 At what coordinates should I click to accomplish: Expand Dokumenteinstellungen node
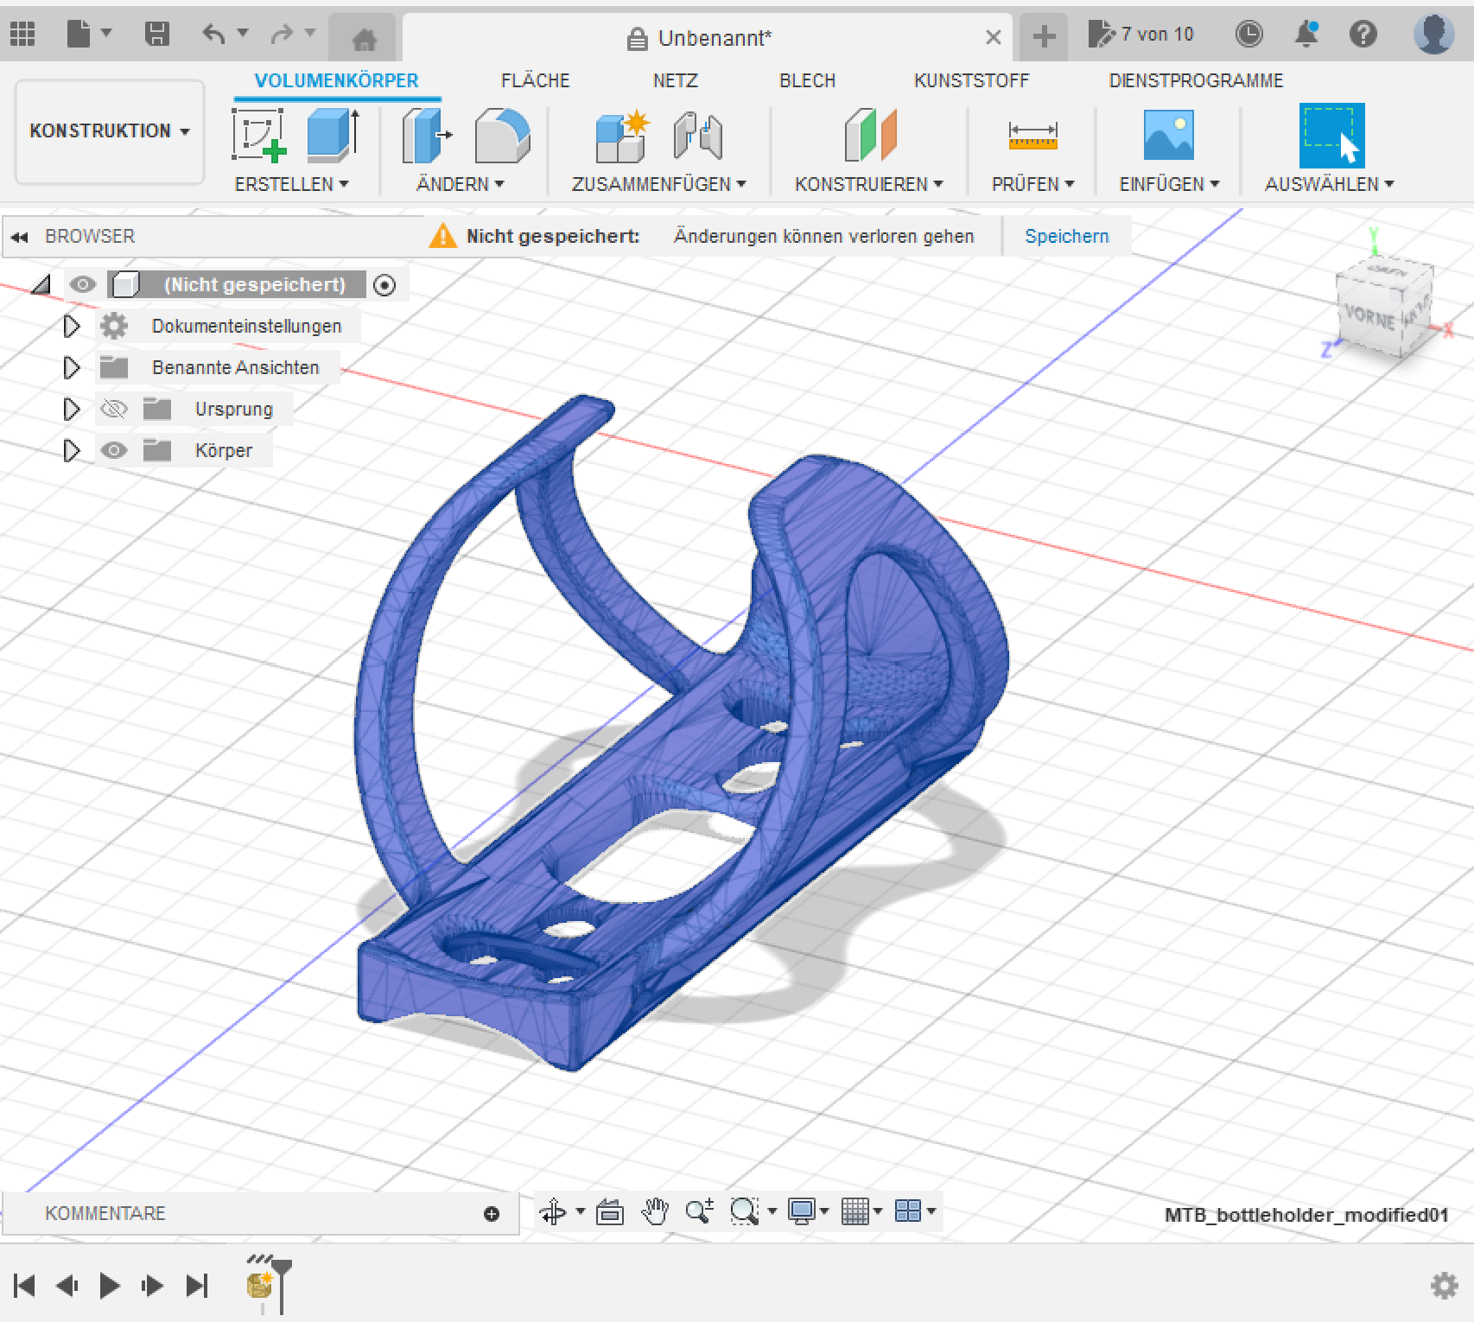(x=72, y=326)
